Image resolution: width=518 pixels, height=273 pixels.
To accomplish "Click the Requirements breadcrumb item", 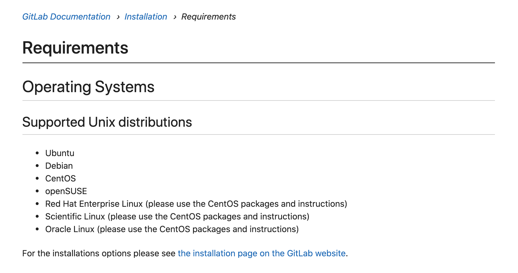I will click(x=208, y=17).
